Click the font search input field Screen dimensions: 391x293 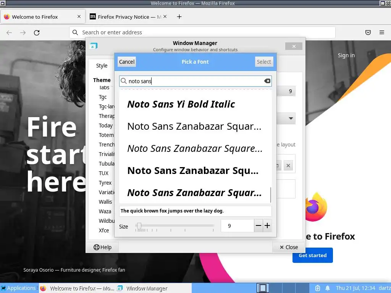coord(195,81)
